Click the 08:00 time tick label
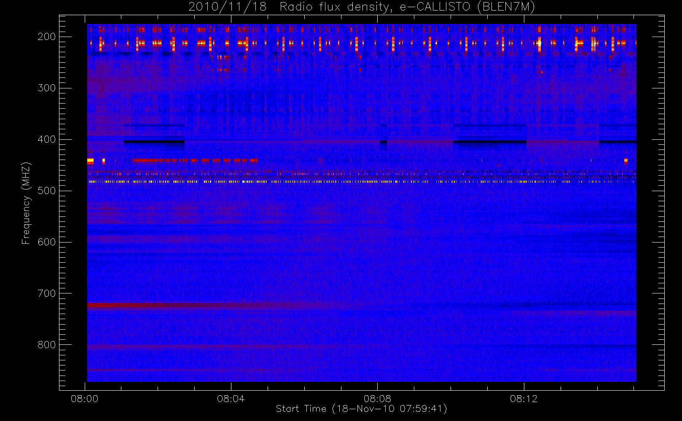 coord(84,399)
